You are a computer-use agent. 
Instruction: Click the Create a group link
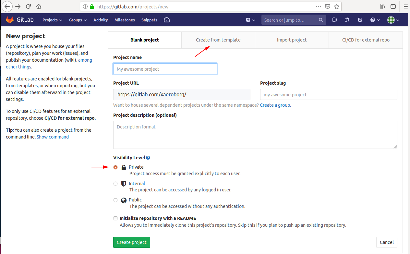pyautogui.click(x=275, y=105)
